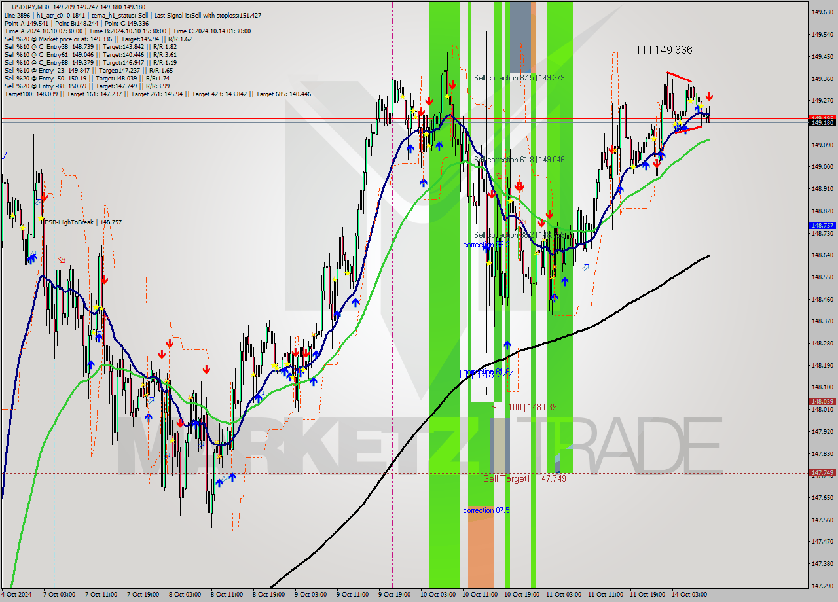Click the '| | | 149.336' point C label
This screenshot has width=838, height=602.
665,50
